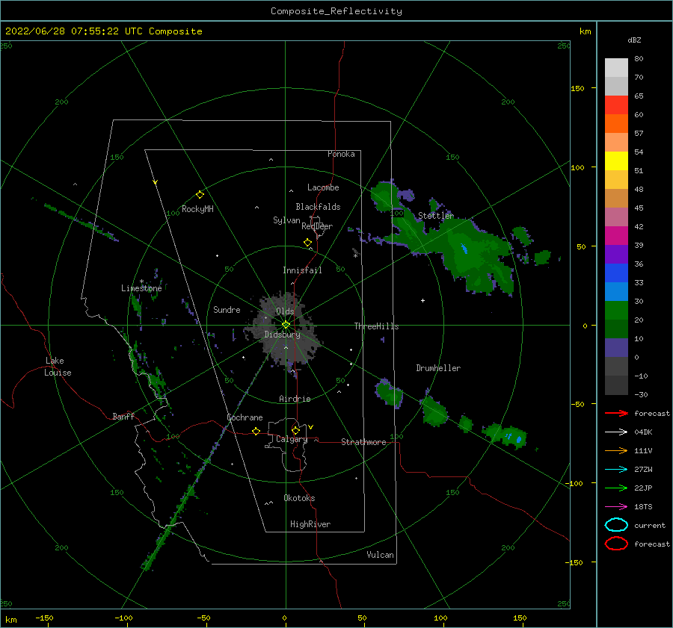Click the Calgary city label
The width and height of the screenshot is (673, 628).
292,439
